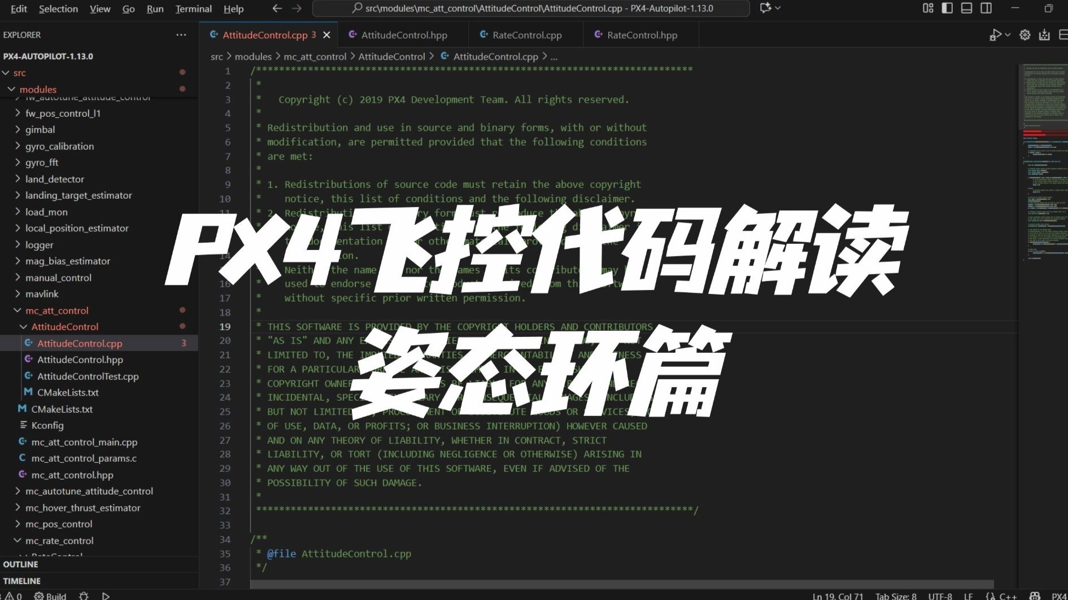Go back with the left arrow
Viewport: 1068px width, 600px height.
pyautogui.click(x=277, y=8)
